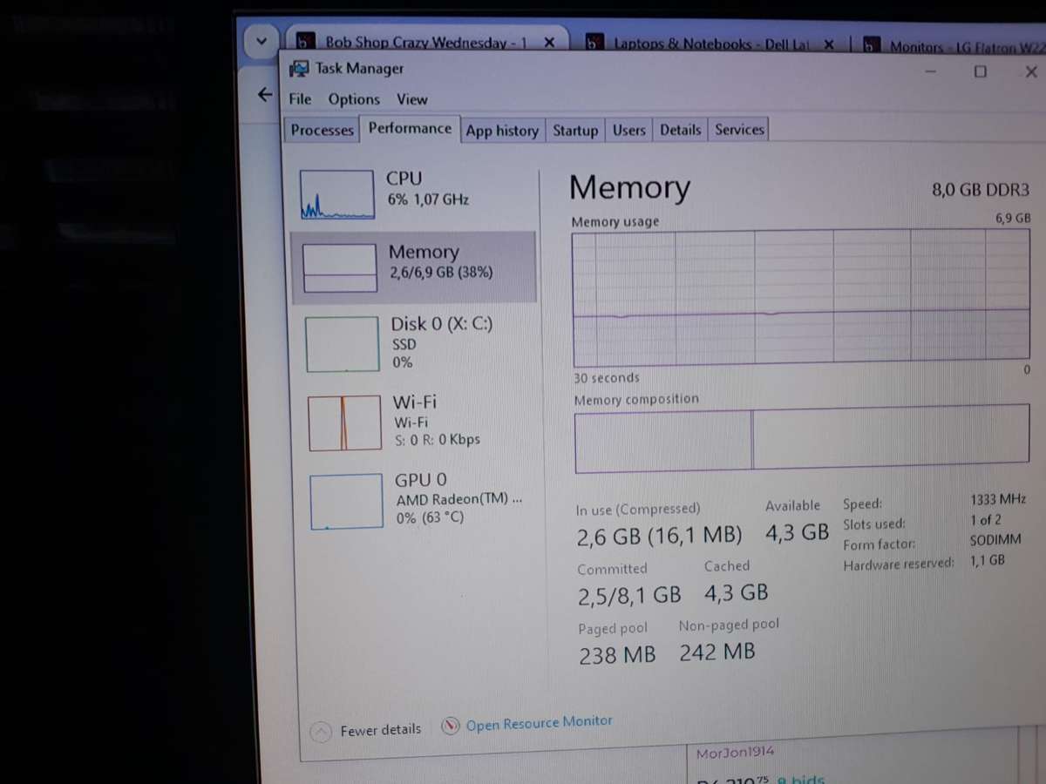1046x784 pixels.
Task: Open the App history tab
Action: point(502,130)
